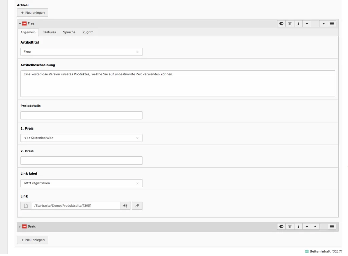348x256 pixels.
Task: Expand the Basic article panel
Action: (20, 226)
